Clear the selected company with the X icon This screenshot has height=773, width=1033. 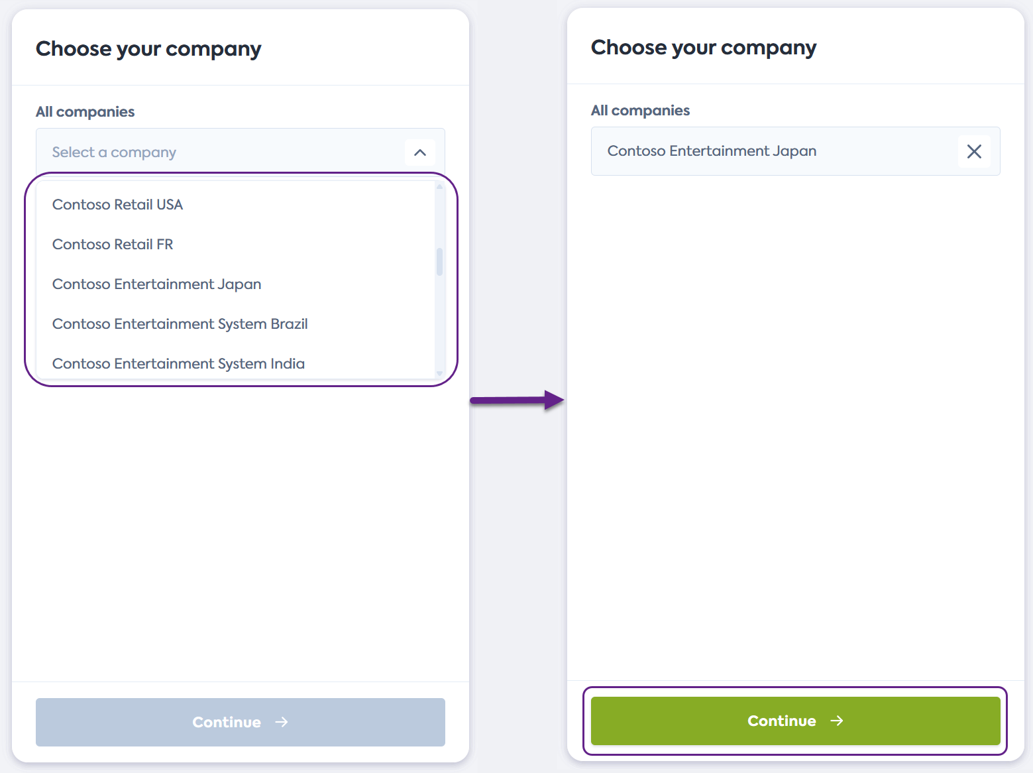[973, 151]
